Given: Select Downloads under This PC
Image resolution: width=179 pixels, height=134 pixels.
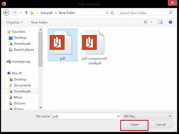Looking at the screenshot, I should tap(22, 92).
